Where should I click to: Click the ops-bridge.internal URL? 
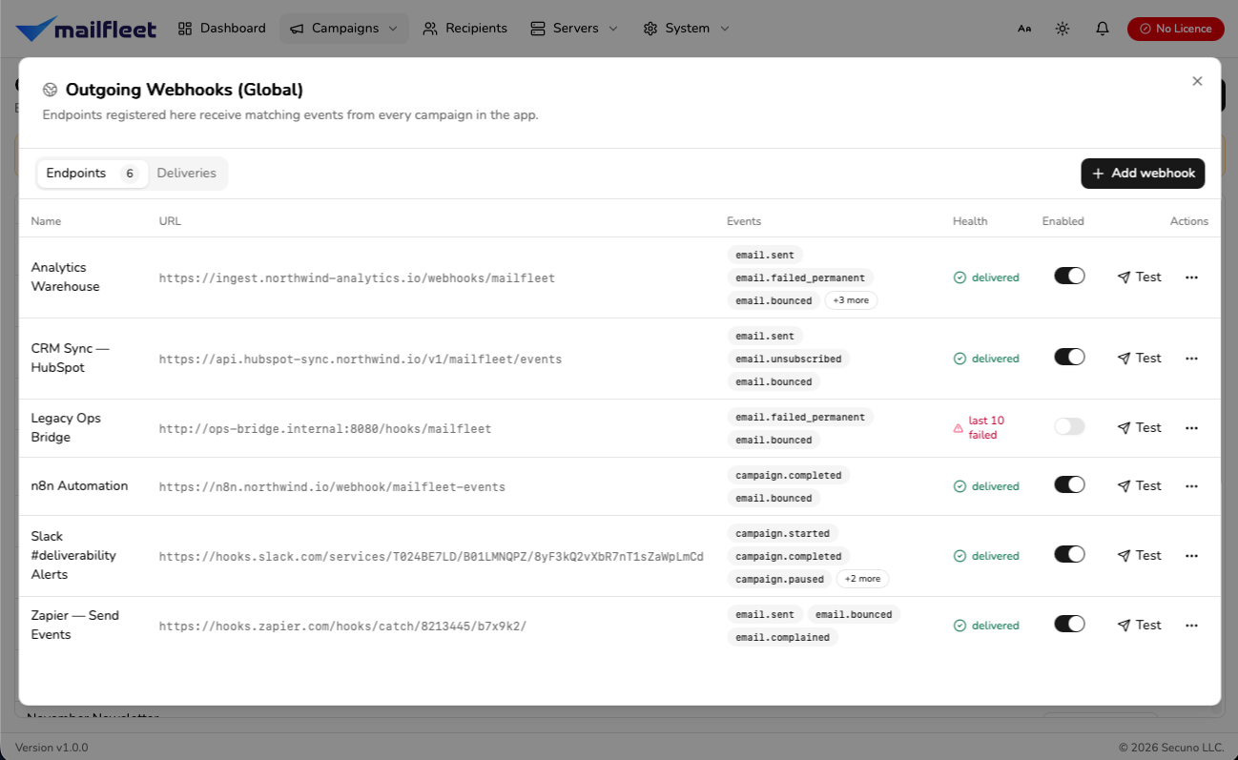tap(325, 429)
